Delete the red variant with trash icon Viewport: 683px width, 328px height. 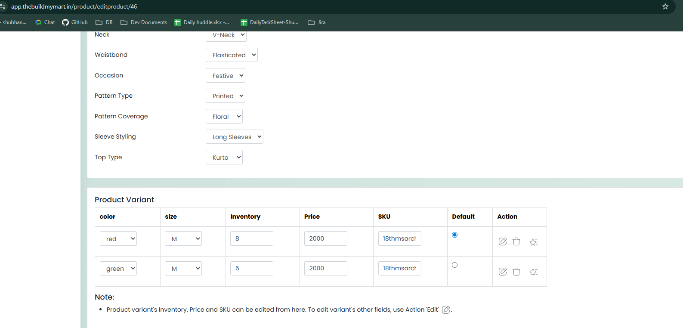(516, 241)
